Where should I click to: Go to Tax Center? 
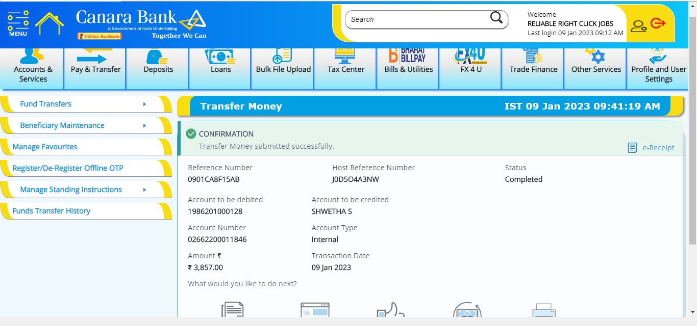point(346,69)
